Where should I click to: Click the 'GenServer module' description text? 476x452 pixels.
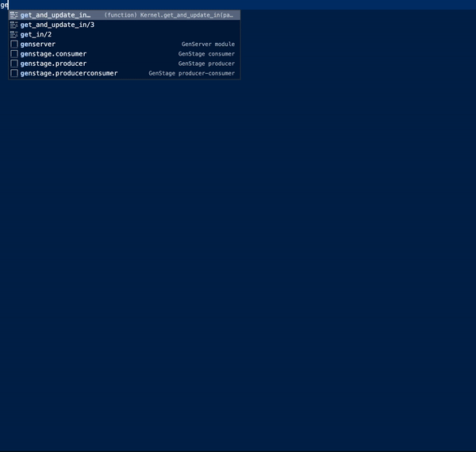(208, 44)
